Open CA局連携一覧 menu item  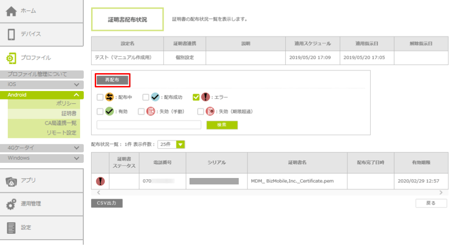[60, 123]
